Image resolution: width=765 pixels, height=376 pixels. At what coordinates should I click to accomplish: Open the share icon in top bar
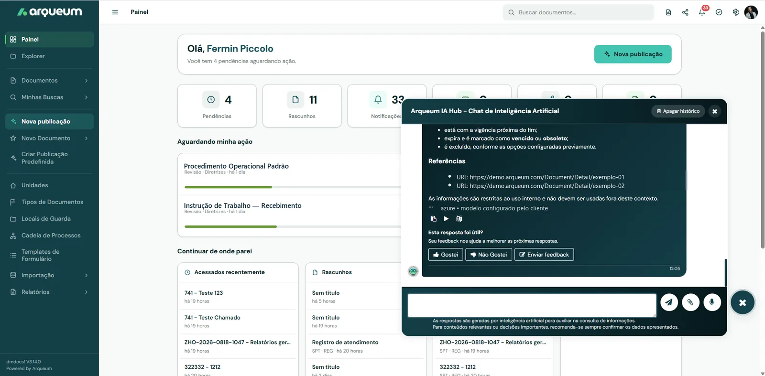[x=685, y=12]
